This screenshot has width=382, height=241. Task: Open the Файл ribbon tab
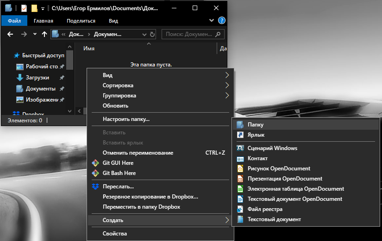click(x=14, y=21)
